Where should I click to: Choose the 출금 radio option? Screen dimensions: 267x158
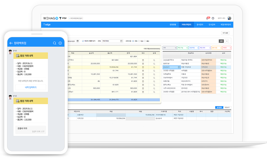[145, 41]
